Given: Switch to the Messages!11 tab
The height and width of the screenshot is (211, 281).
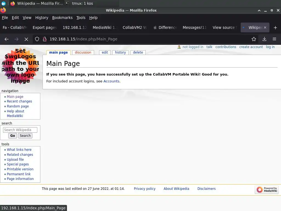Looking at the screenshot, I should tap(195, 27).
